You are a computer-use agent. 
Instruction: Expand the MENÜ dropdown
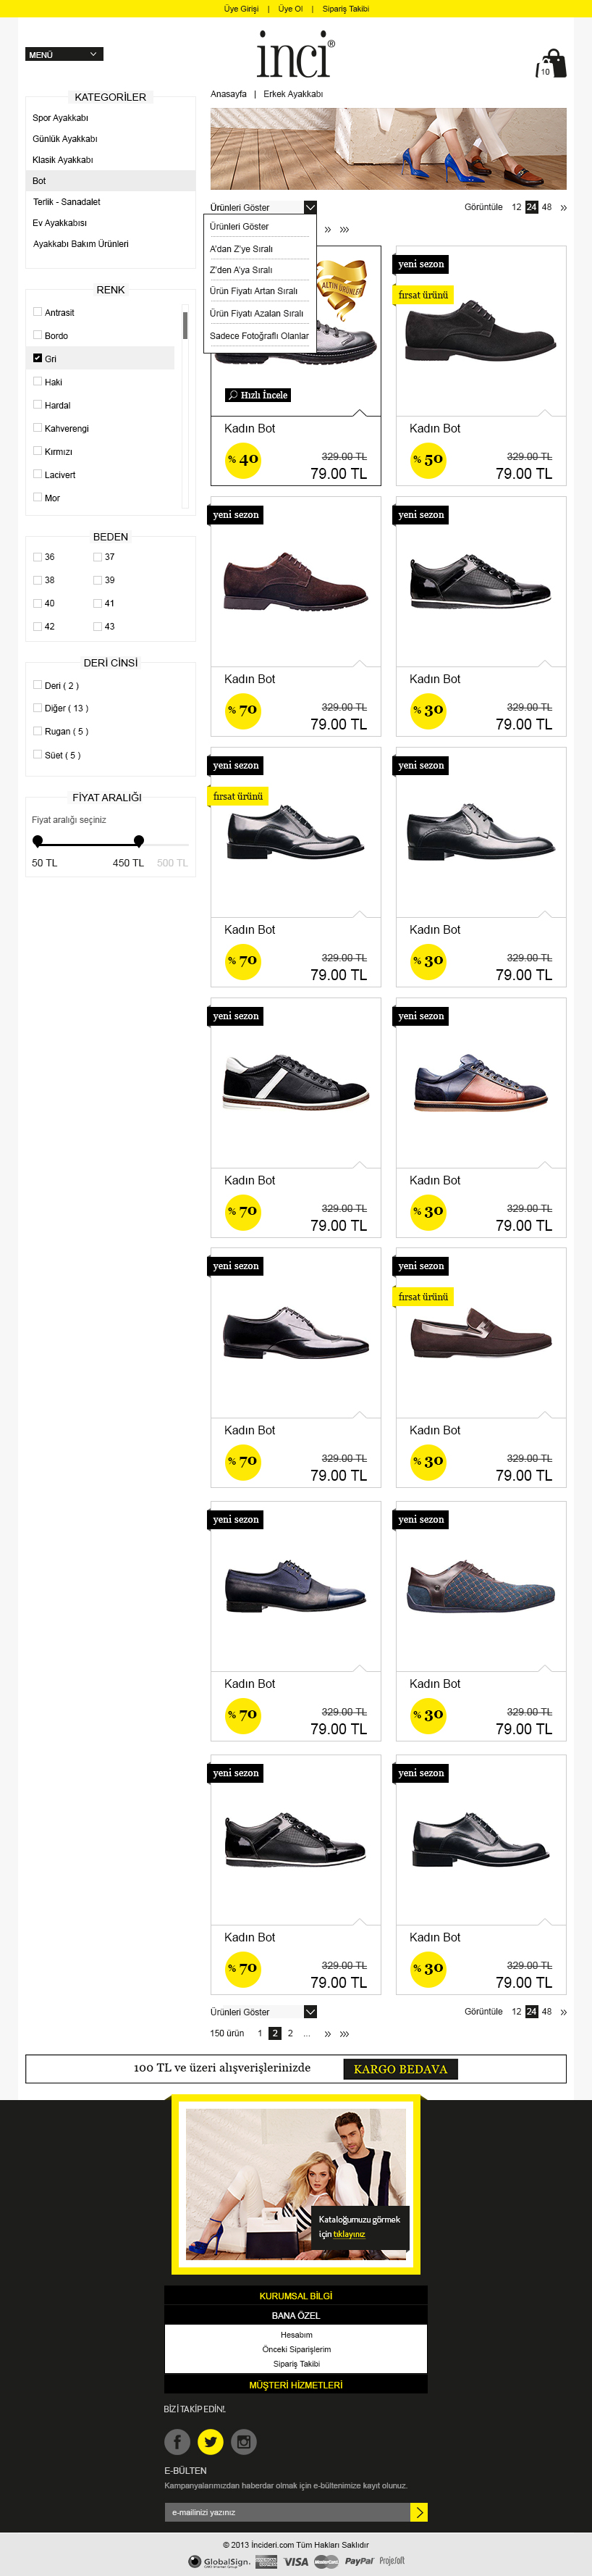click(x=64, y=54)
